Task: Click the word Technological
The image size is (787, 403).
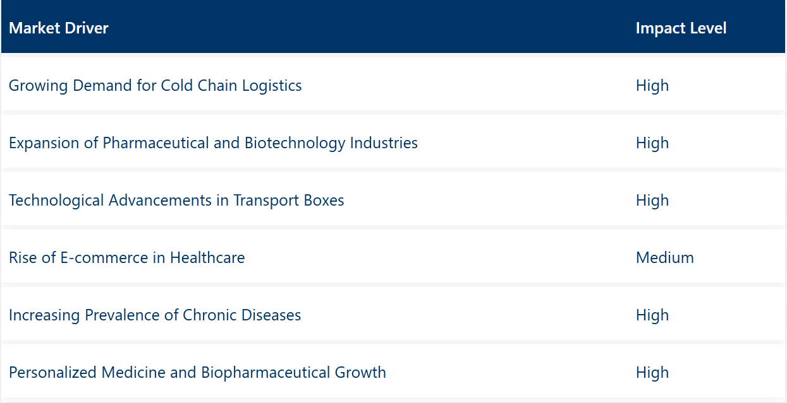Action: (x=56, y=201)
